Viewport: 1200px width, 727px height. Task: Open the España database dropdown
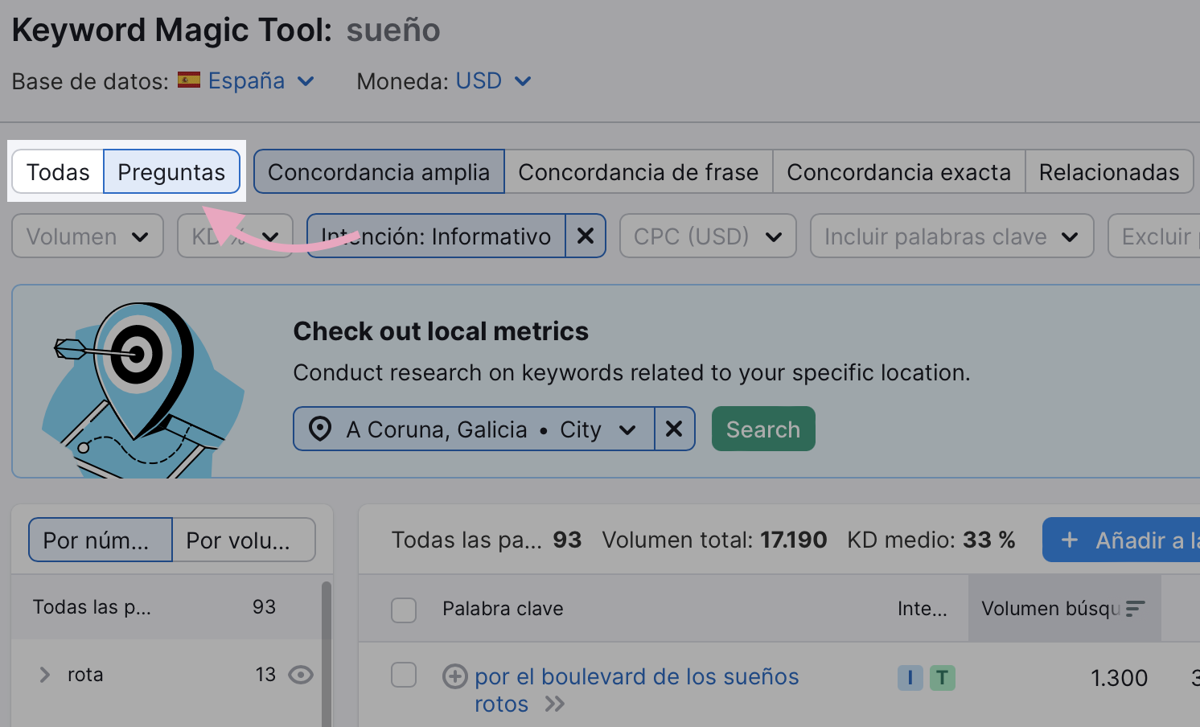coord(260,81)
